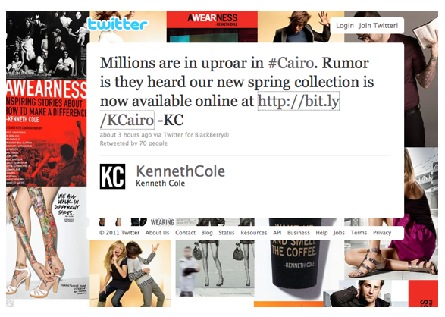
Task: Open Help in the footer
Action: tap(321, 233)
